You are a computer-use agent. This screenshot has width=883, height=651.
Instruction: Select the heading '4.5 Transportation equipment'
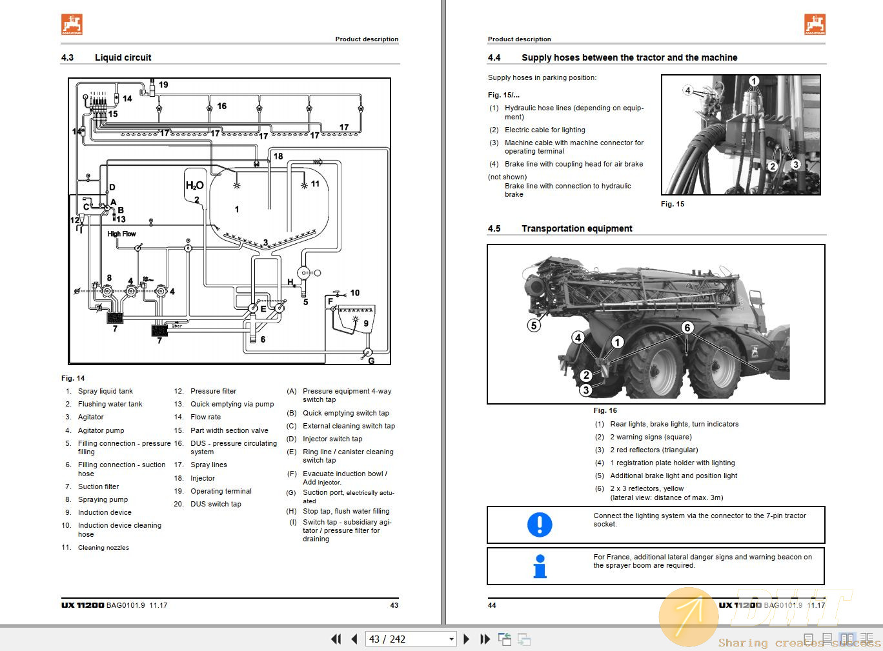click(560, 228)
